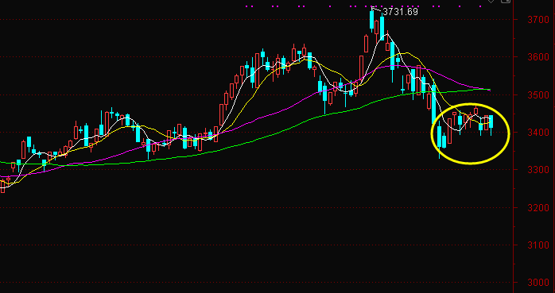Select the 3600 price axis label

coord(538,57)
